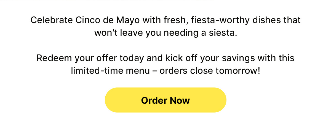Click the yellow Order Now button

coord(165,100)
